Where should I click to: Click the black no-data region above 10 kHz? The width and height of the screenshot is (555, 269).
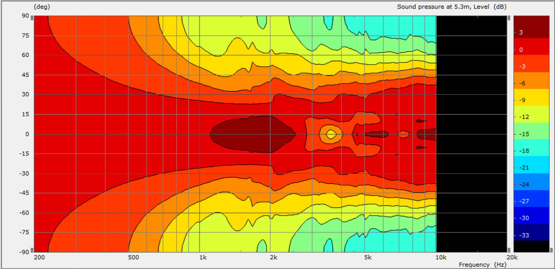(472, 134)
